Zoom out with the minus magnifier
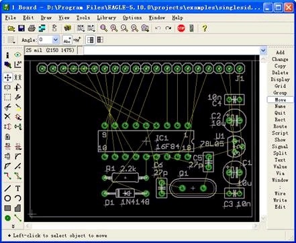The height and width of the screenshot is (243, 296). (124, 28)
